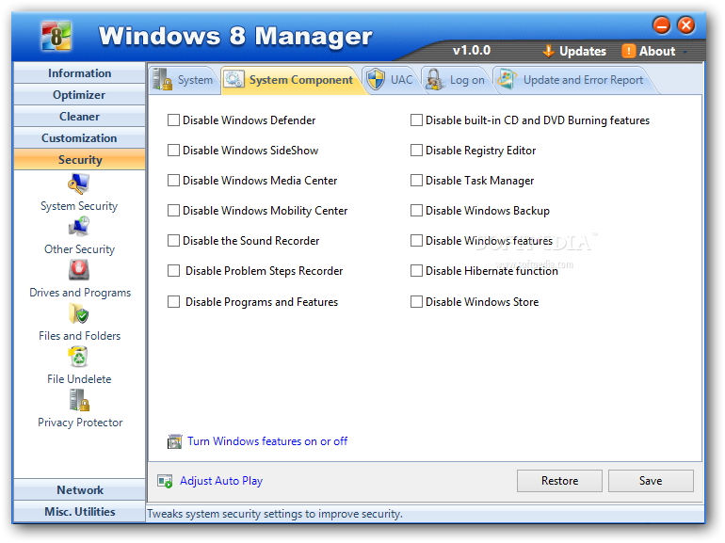Image resolution: width=725 pixels, height=543 pixels.
Task: Close the Windows 8 Manager window
Action: point(686,25)
